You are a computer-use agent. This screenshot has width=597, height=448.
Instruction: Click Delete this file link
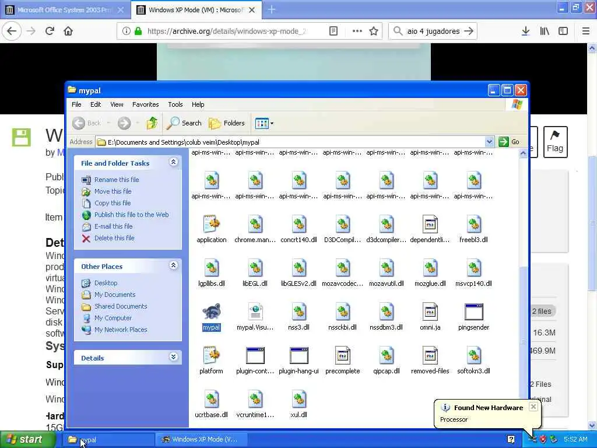(114, 238)
